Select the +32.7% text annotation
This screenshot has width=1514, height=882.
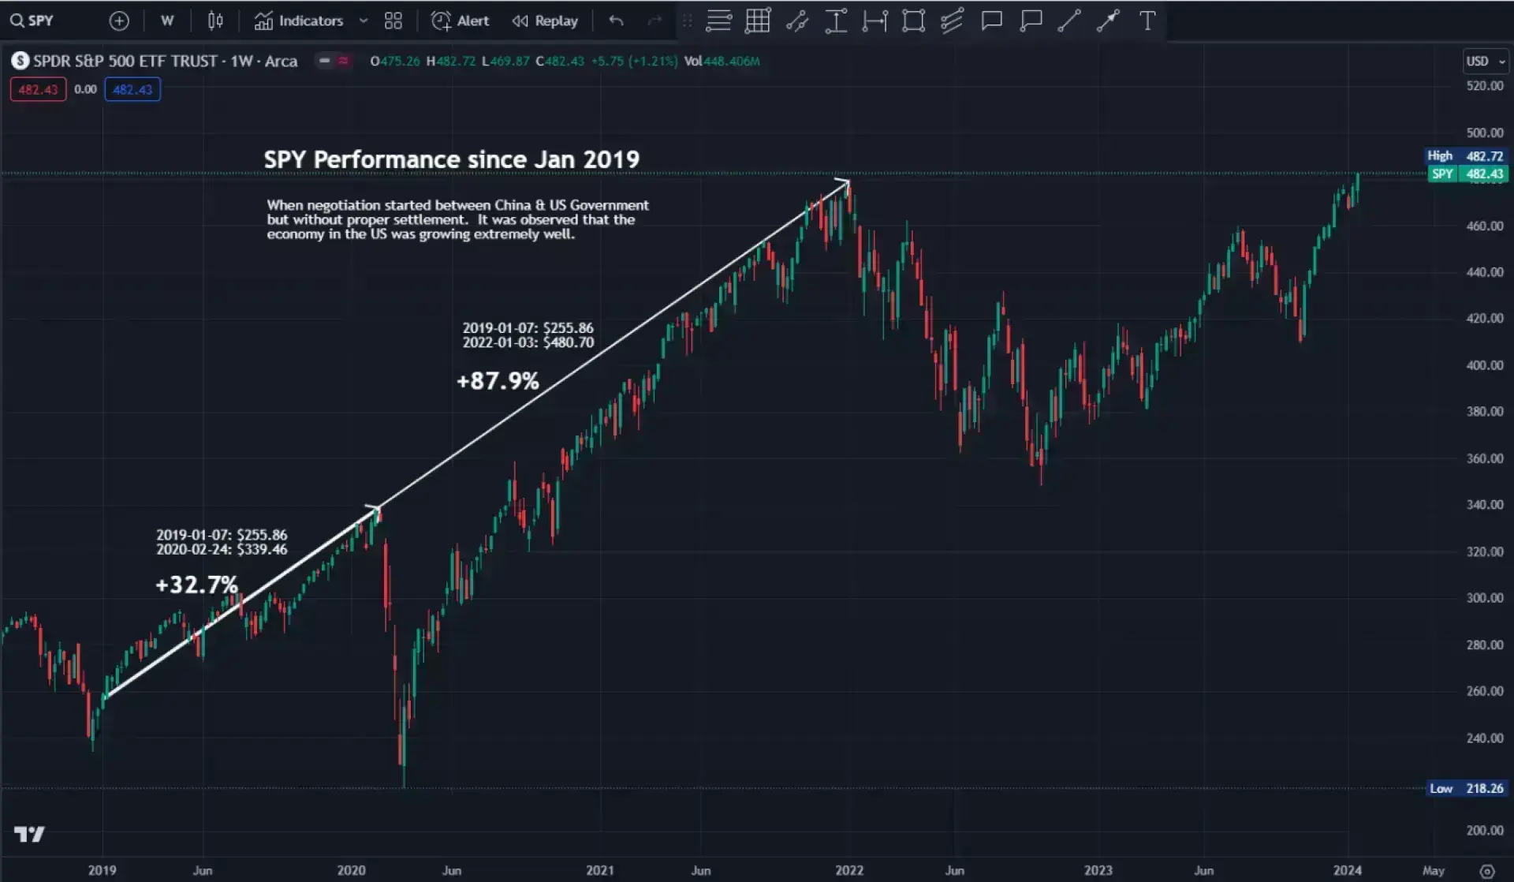196,585
